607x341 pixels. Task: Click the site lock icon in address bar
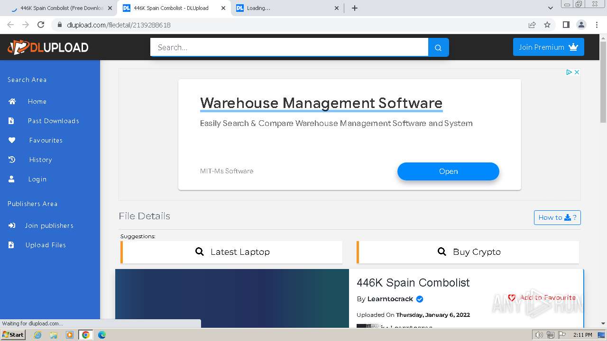point(59,25)
